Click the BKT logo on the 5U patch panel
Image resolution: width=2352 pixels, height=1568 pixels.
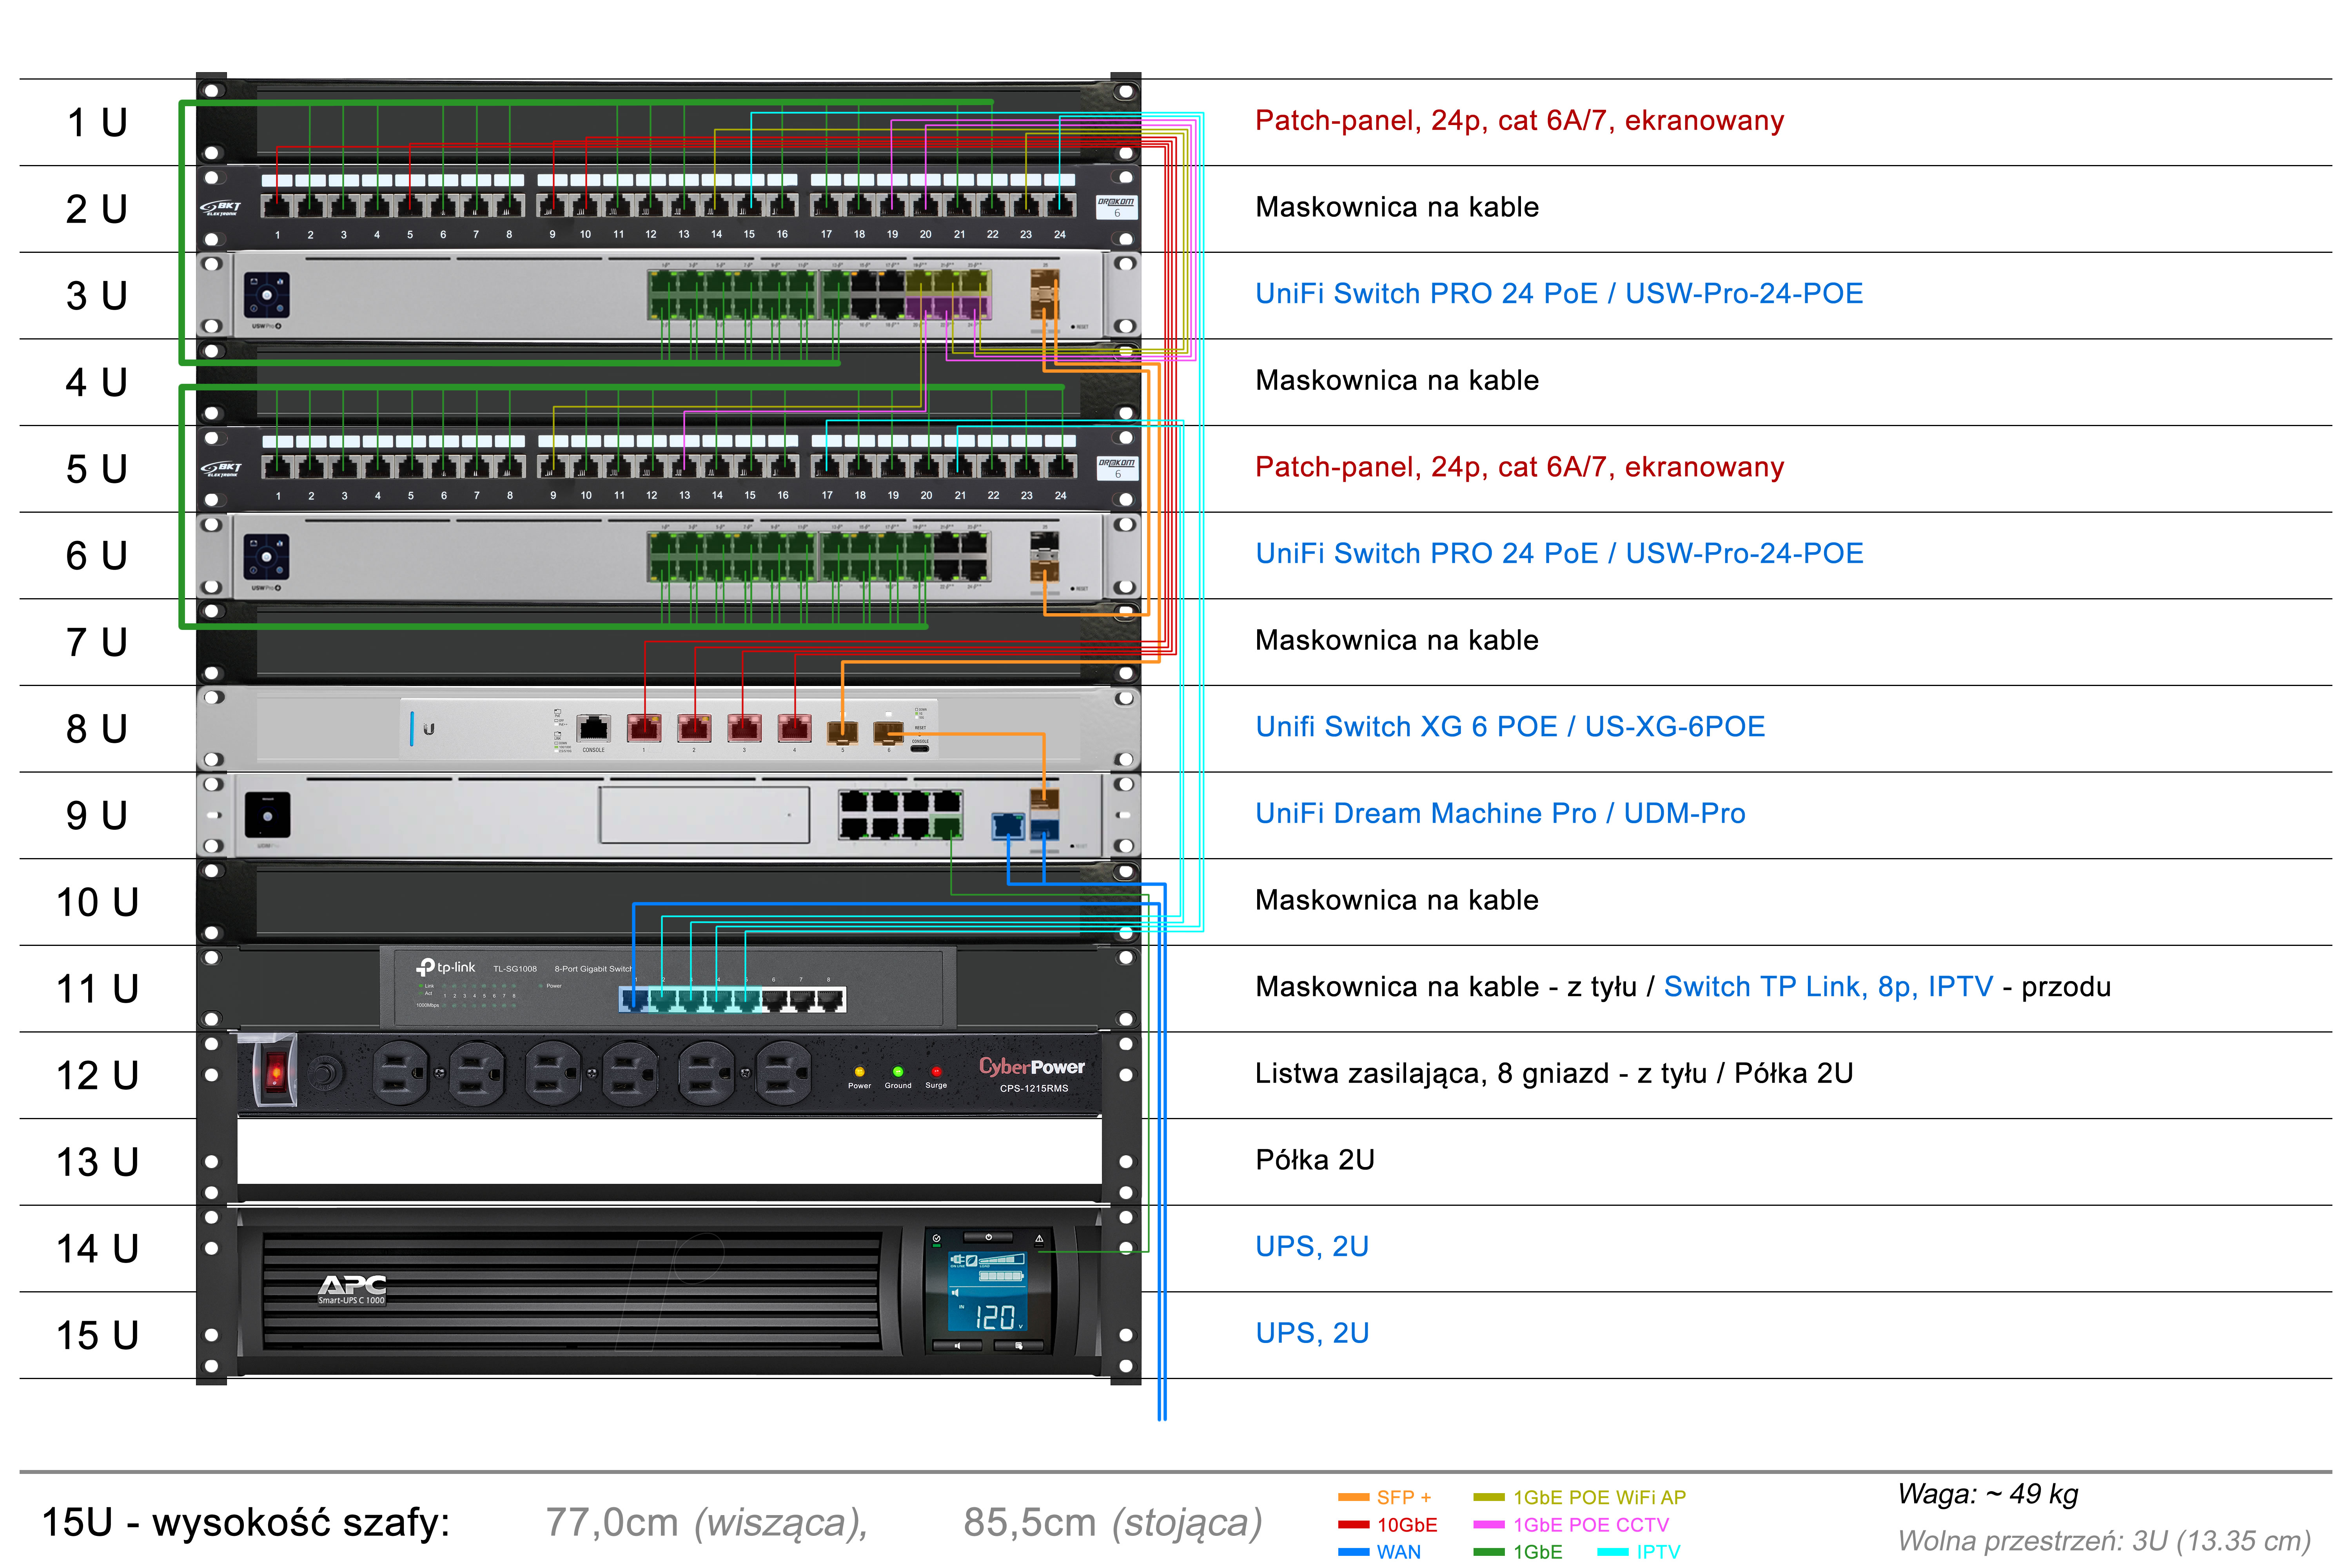[x=222, y=469]
